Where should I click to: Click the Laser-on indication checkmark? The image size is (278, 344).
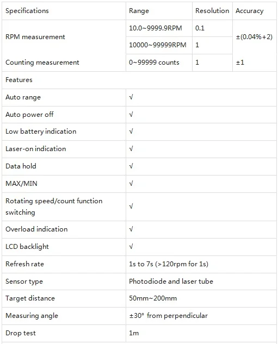point(131,149)
